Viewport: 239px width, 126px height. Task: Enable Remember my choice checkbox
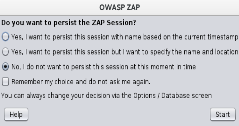point(5,82)
